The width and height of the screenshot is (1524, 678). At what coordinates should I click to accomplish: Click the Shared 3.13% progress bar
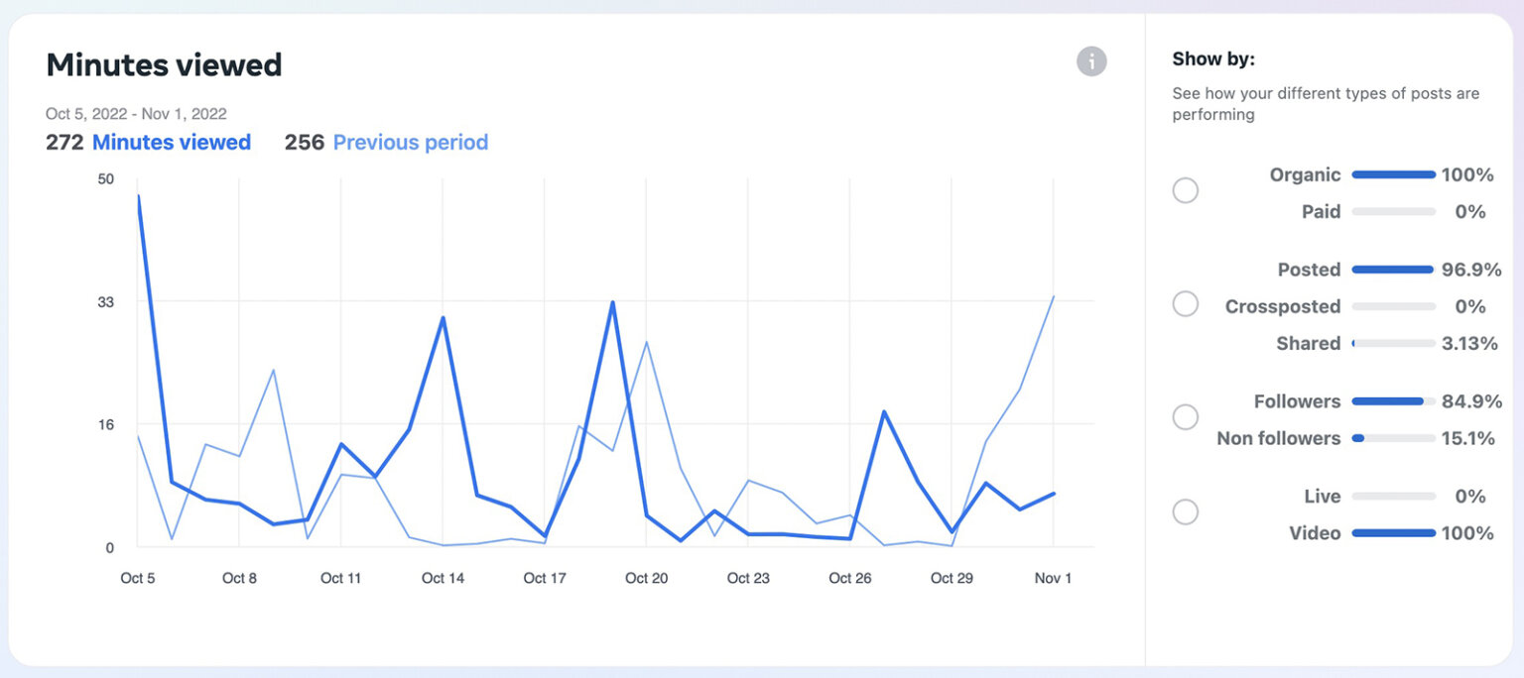(x=1393, y=343)
